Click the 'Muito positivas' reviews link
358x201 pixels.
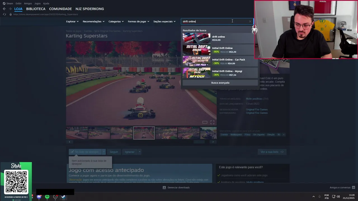(x=254, y=99)
